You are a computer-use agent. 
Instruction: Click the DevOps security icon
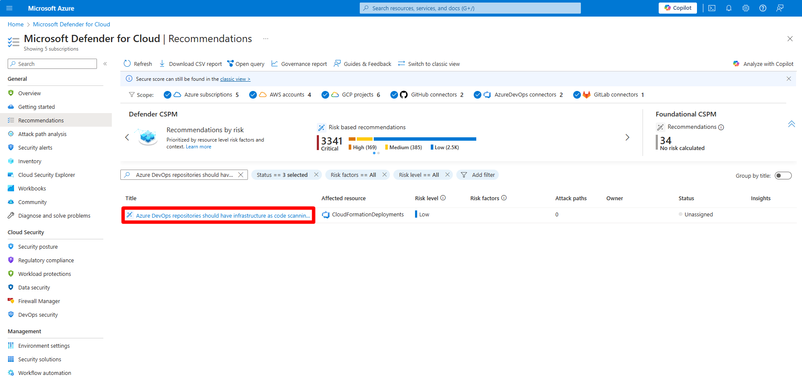click(11, 315)
